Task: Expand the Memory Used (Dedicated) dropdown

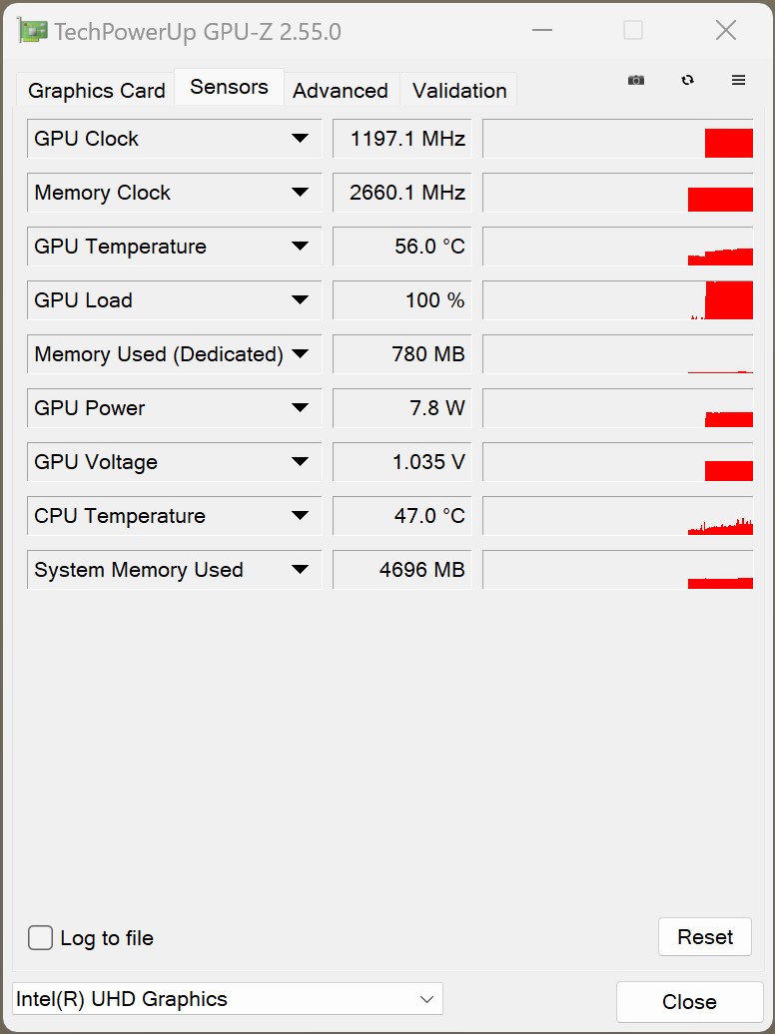Action: point(300,354)
